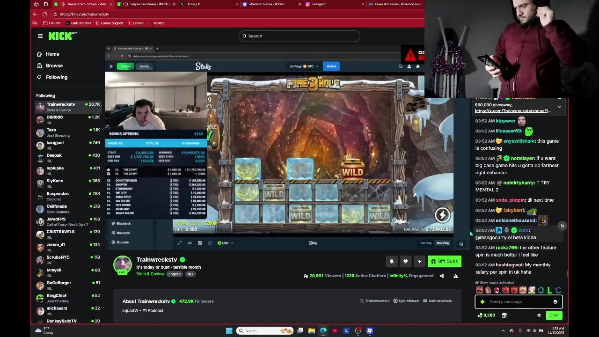Open DBR666 channel in Following list

click(68, 120)
